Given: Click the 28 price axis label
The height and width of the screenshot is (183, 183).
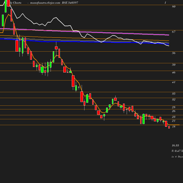Looking at the screenshot, I should click(173, 107).
